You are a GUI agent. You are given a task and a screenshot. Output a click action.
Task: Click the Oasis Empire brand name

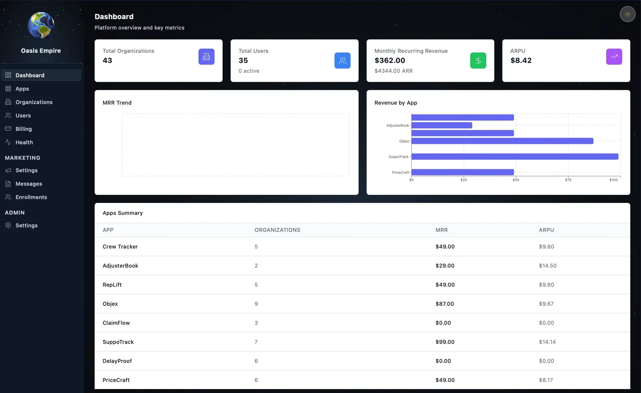(41, 50)
